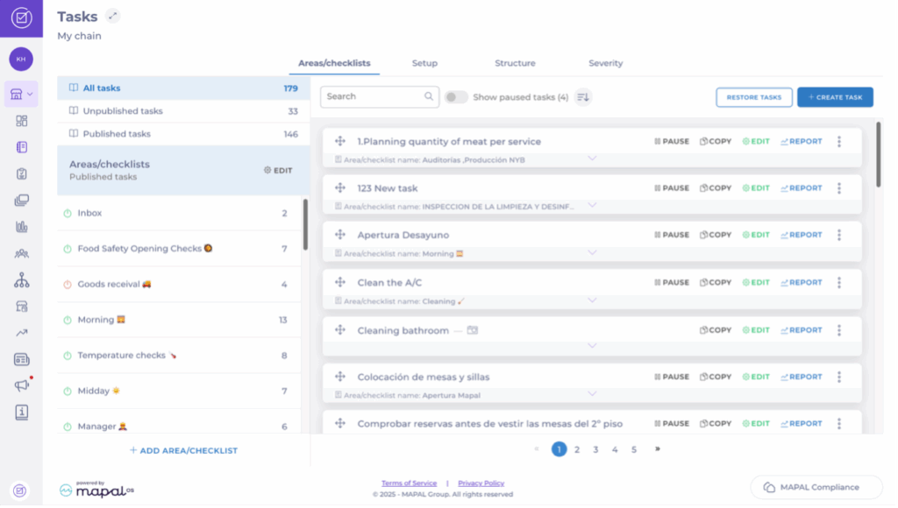Open the bar chart analytics icon in sidebar

click(22, 227)
